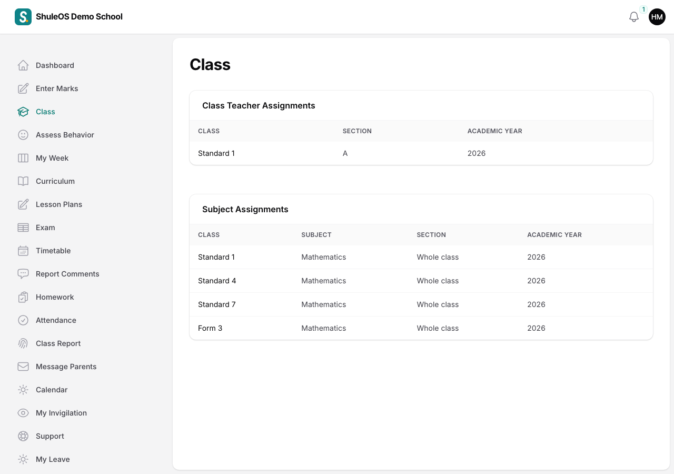Click the Homework clipboard icon

click(23, 297)
